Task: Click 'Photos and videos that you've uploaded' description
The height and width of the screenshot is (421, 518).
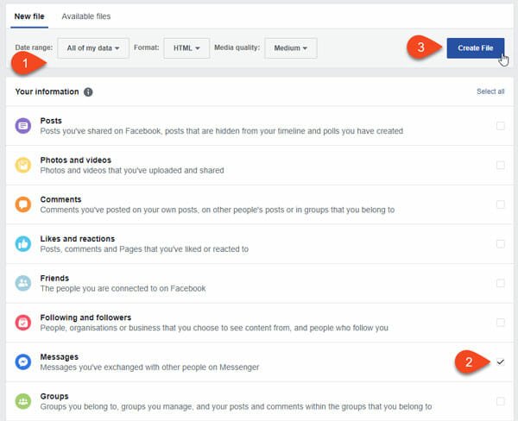Action: (x=132, y=170)
